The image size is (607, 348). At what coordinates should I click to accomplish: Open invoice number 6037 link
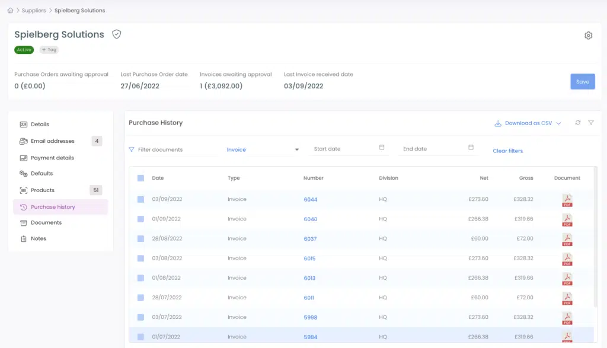[310, 239]
